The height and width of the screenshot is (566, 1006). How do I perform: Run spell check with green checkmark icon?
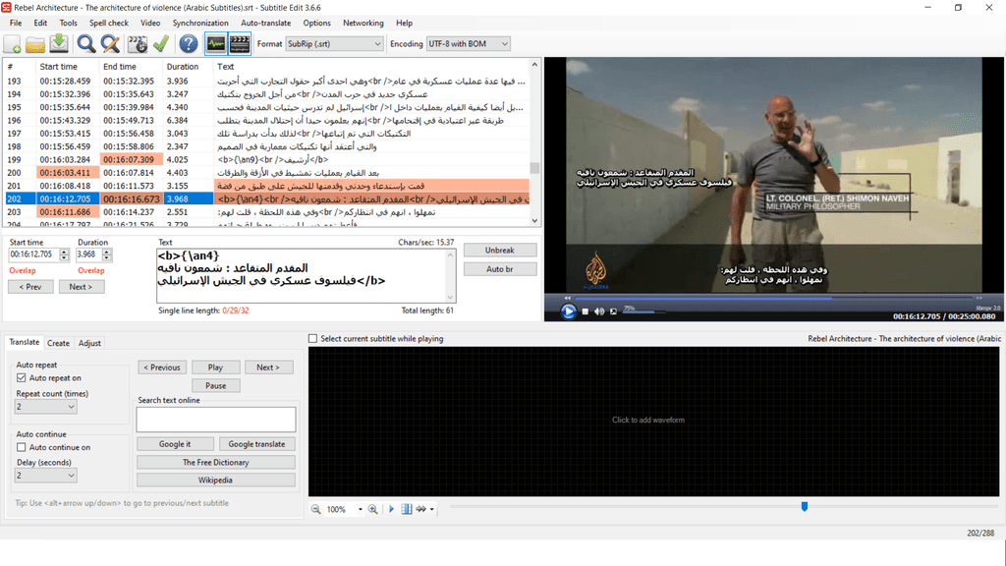(161, 43)
